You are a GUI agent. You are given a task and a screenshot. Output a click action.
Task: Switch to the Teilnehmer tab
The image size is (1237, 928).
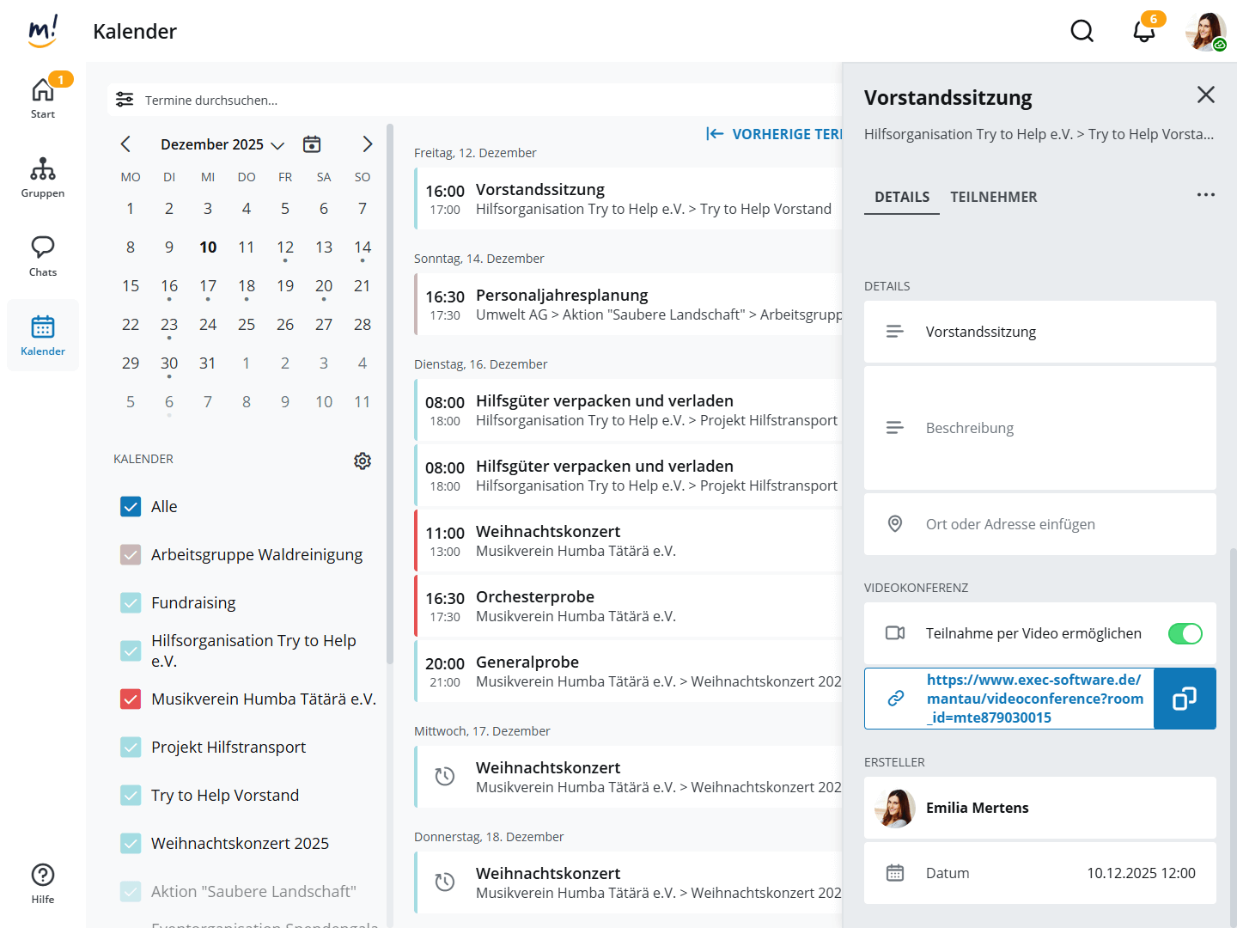tap(993, 197)
